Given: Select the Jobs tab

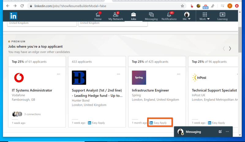Looking at the screenshot, I should (134, 16).
